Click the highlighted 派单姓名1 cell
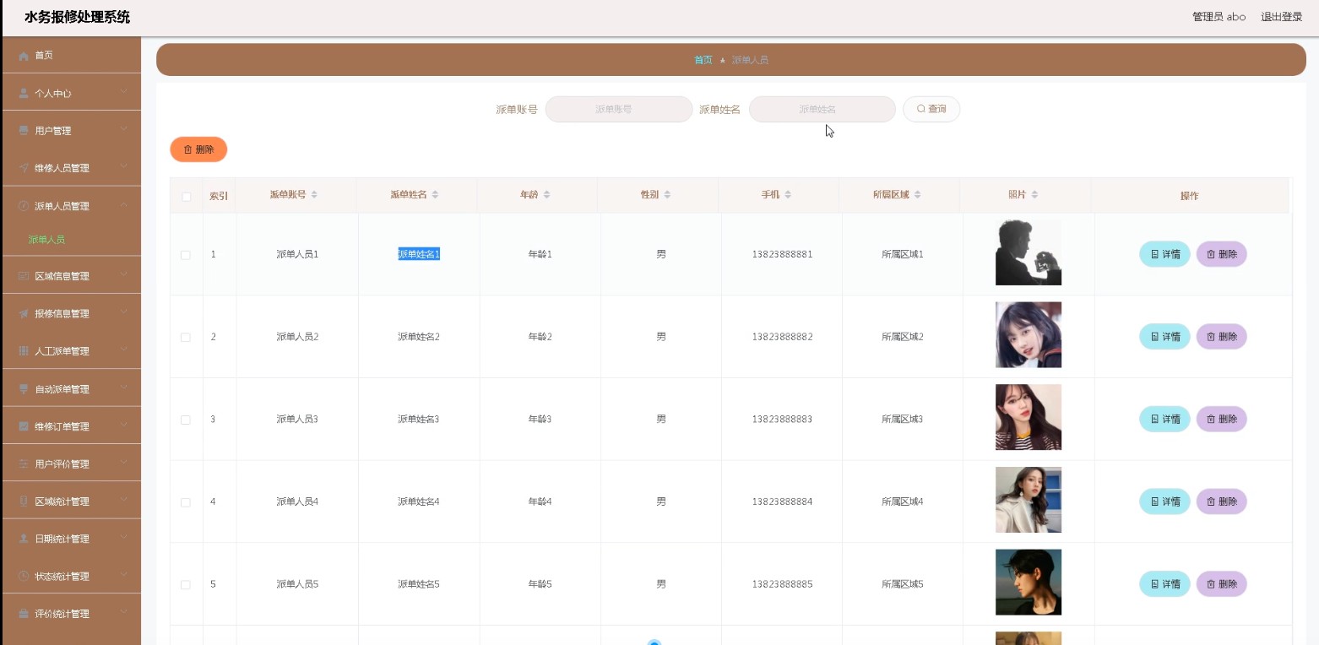 pos(419,254)
